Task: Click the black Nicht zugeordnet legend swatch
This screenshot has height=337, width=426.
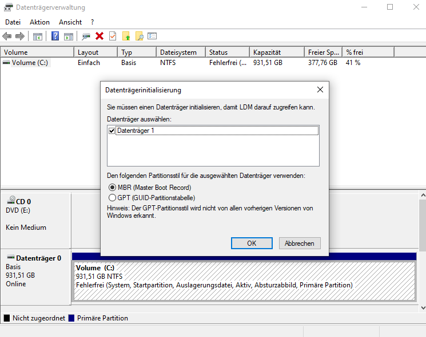Action: pos(7,318)
